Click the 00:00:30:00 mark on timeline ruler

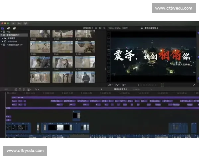pos(68,93)
